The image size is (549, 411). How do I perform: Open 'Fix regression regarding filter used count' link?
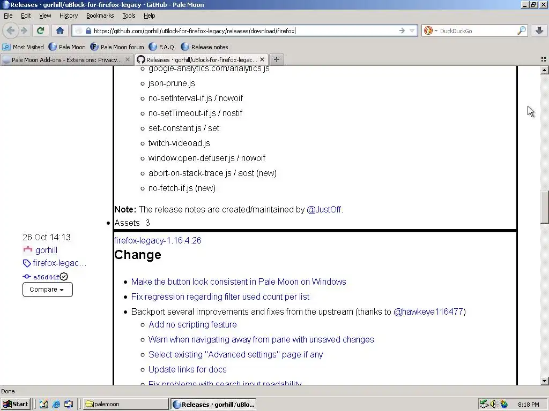[220, 296]
